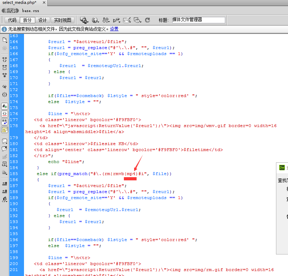
Task: Expand the Apply Comment dropdown
Action: click(5, 141)
